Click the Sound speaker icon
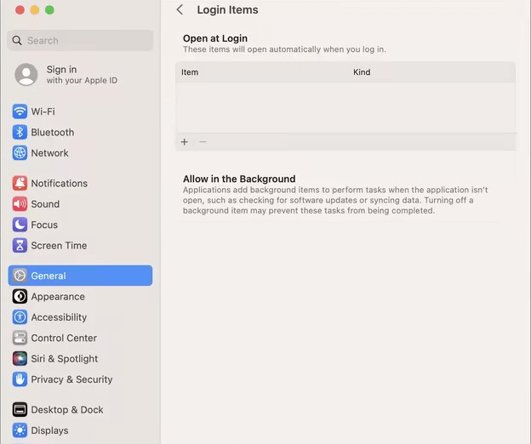 point(20,204)
